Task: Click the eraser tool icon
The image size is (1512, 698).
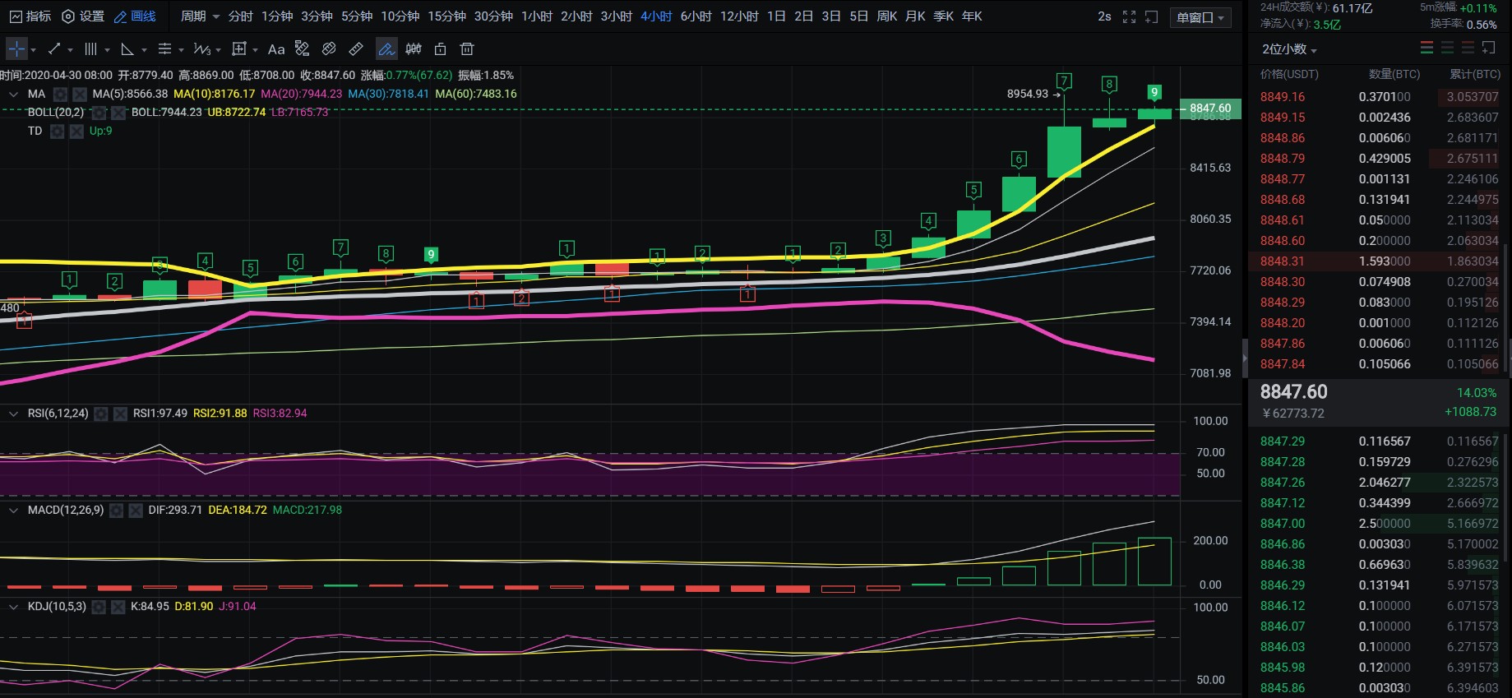Action: point(329,49)
